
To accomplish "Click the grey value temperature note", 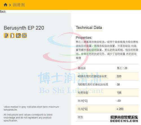I will coord(31,108).
